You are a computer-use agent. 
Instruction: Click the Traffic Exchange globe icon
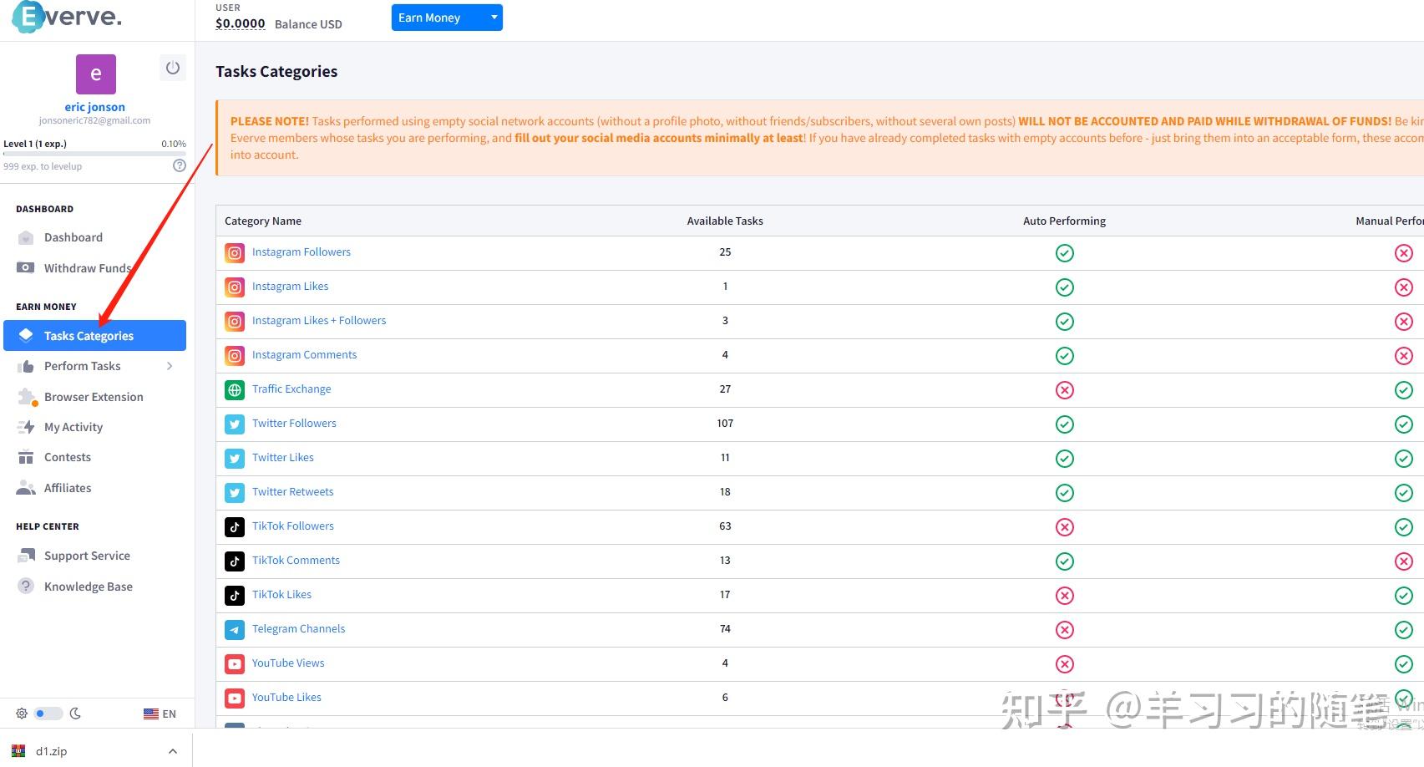[x=235, y=389]
